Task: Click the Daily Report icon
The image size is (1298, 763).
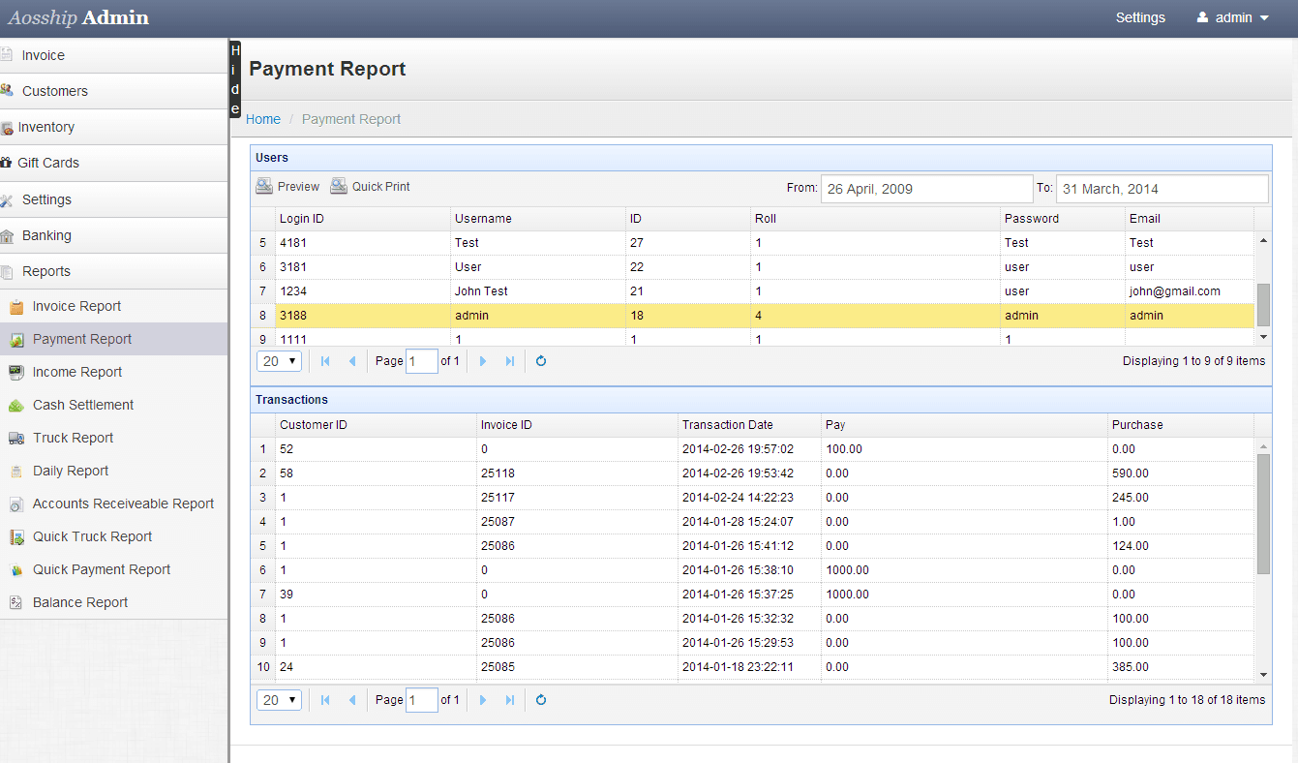Action: coord(15,472)
